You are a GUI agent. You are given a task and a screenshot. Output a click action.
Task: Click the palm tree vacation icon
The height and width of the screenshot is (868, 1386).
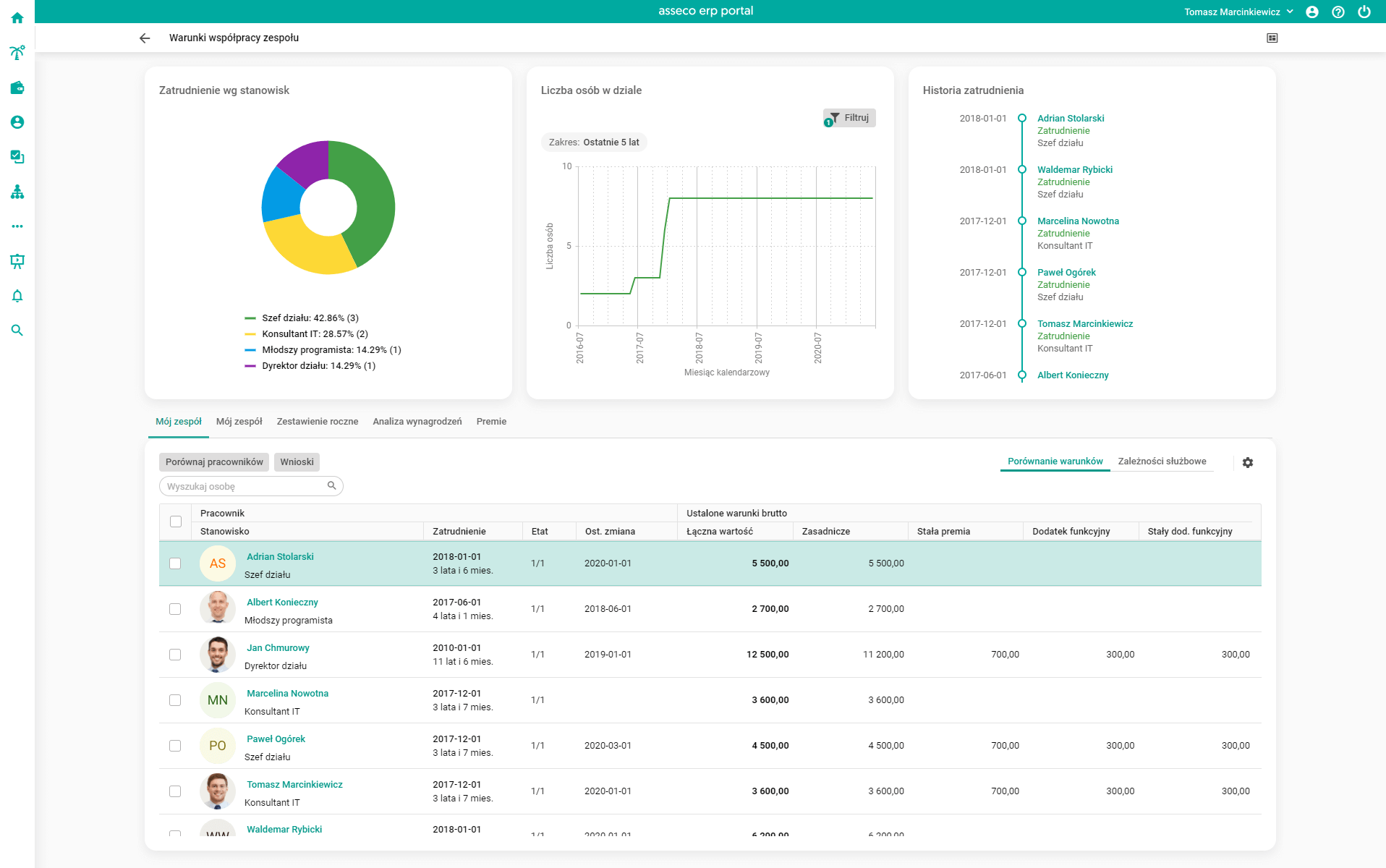click(x=17, y=53)
